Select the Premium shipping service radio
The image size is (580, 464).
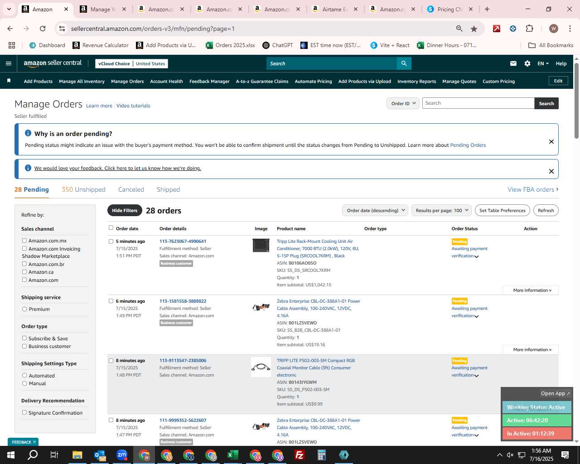tap(24, 309)
